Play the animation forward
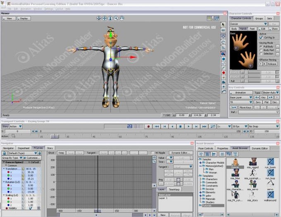The height and width of the screenshot is (217, 281). (188, 126)
